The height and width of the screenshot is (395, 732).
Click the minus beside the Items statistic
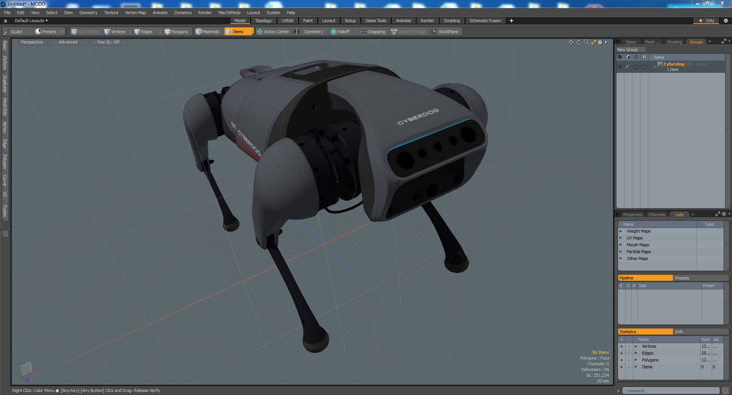[x=629, y=367]
